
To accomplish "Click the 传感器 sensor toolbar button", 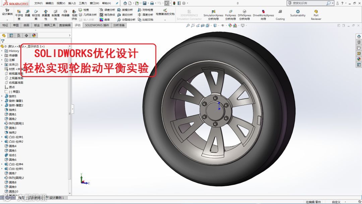I will click(x=65, y=13).
